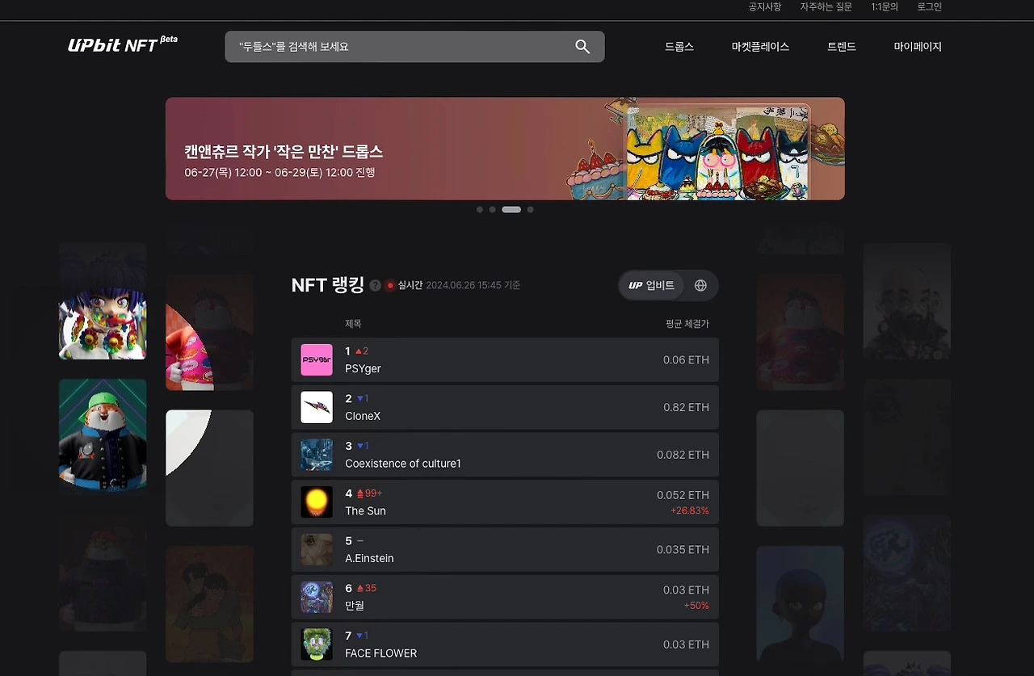The width and height of the screenshot is (1034, 676).
Task: Select the Upbit ranking toggle option
Action: [652, 285]
